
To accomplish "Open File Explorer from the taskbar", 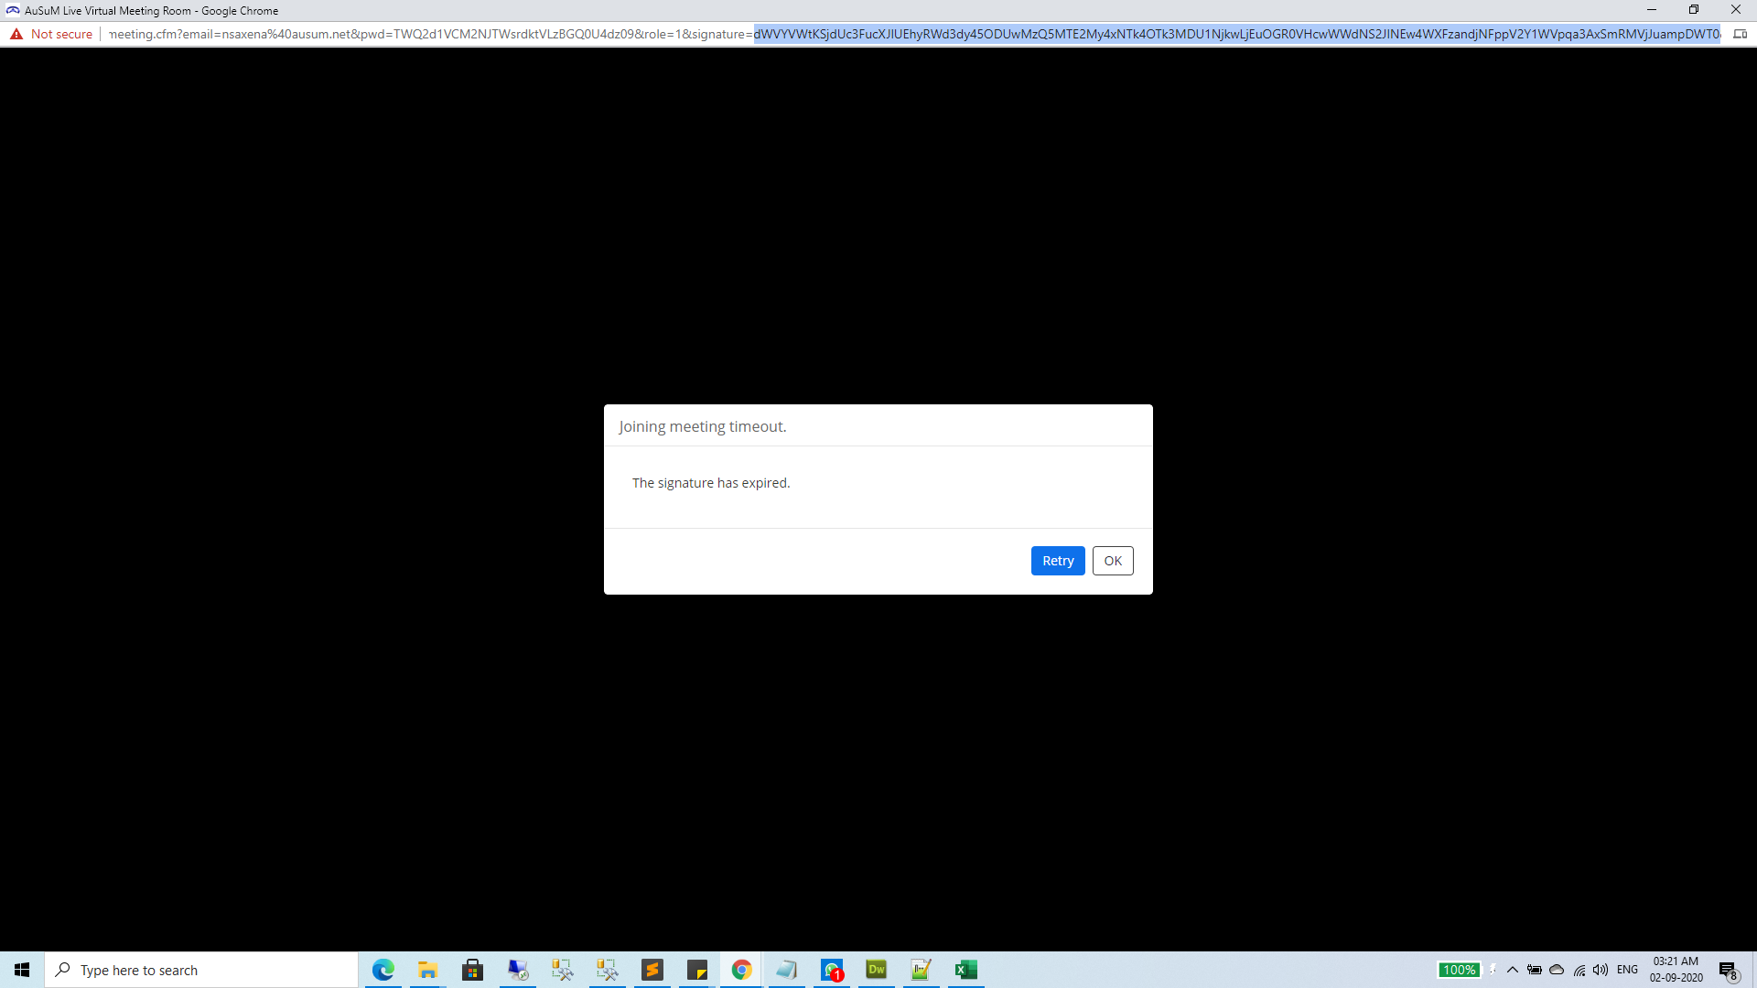I will [427, 970].
